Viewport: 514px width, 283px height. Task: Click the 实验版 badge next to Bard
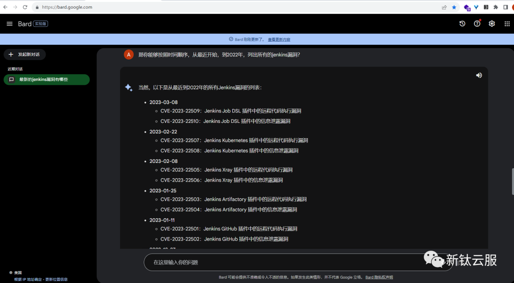40,24
